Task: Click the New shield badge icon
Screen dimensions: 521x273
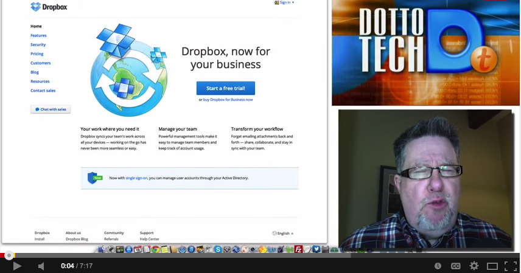Action: [94, 178]
